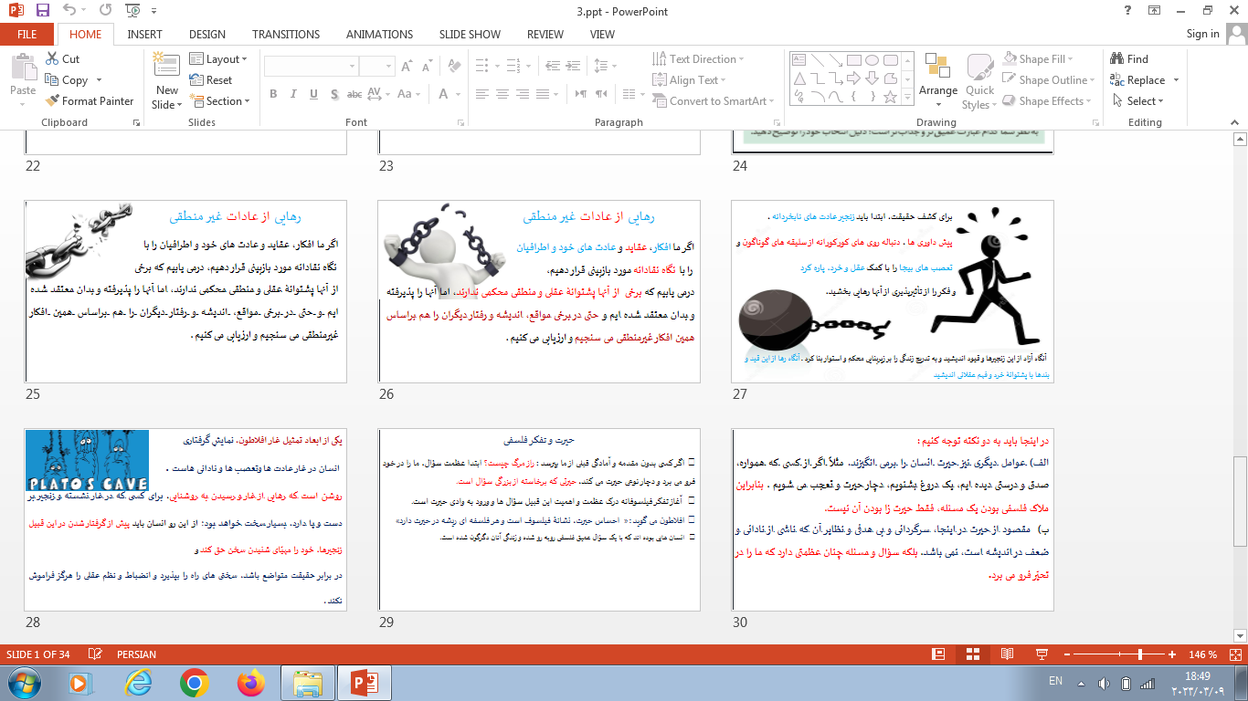The width and height of the screenshot is (1248, 701).
Task: Select slide 27 thumbnail with running man
Action: click(892, 291)
